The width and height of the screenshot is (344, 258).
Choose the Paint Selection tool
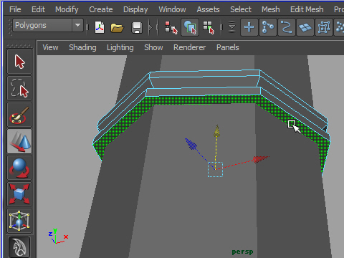(19, 115)
